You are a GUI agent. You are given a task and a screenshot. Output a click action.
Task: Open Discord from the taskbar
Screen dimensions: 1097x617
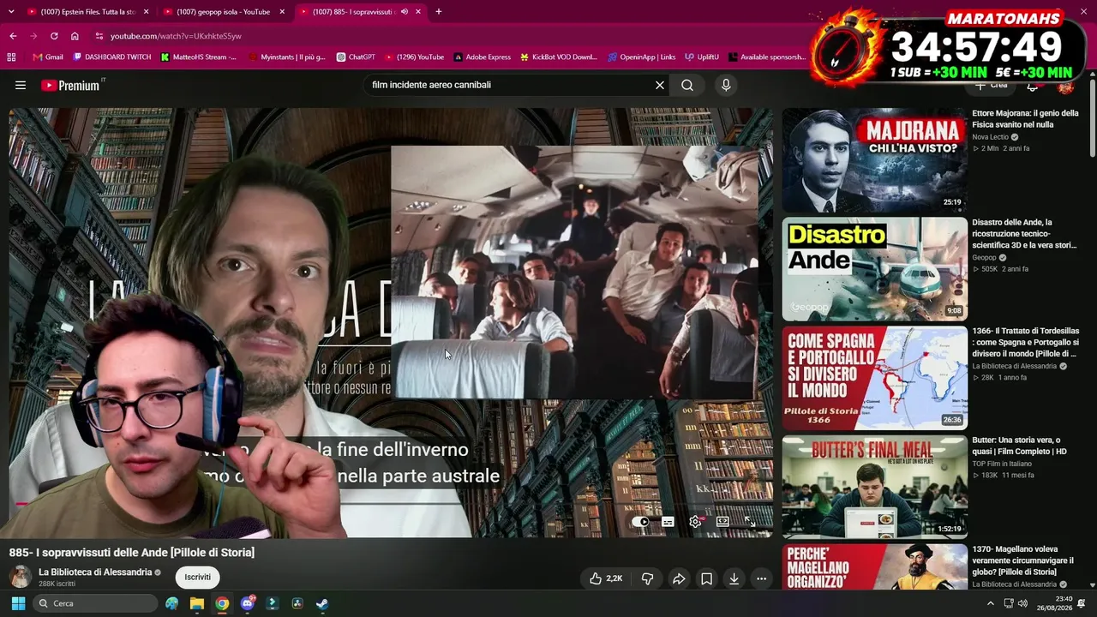click(x=248, y=603)
